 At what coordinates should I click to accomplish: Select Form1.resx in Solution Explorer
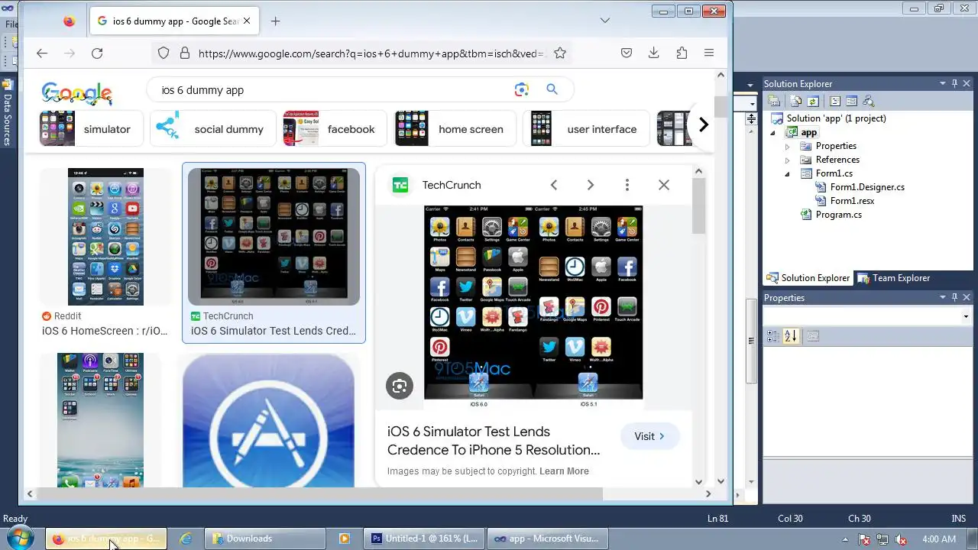[x=852, y=201]
